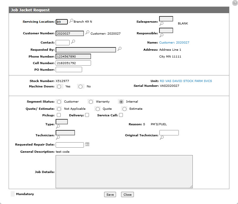Click the stock number X512977 text
Viewport: 238px width, 204px height.
point(62,81)
